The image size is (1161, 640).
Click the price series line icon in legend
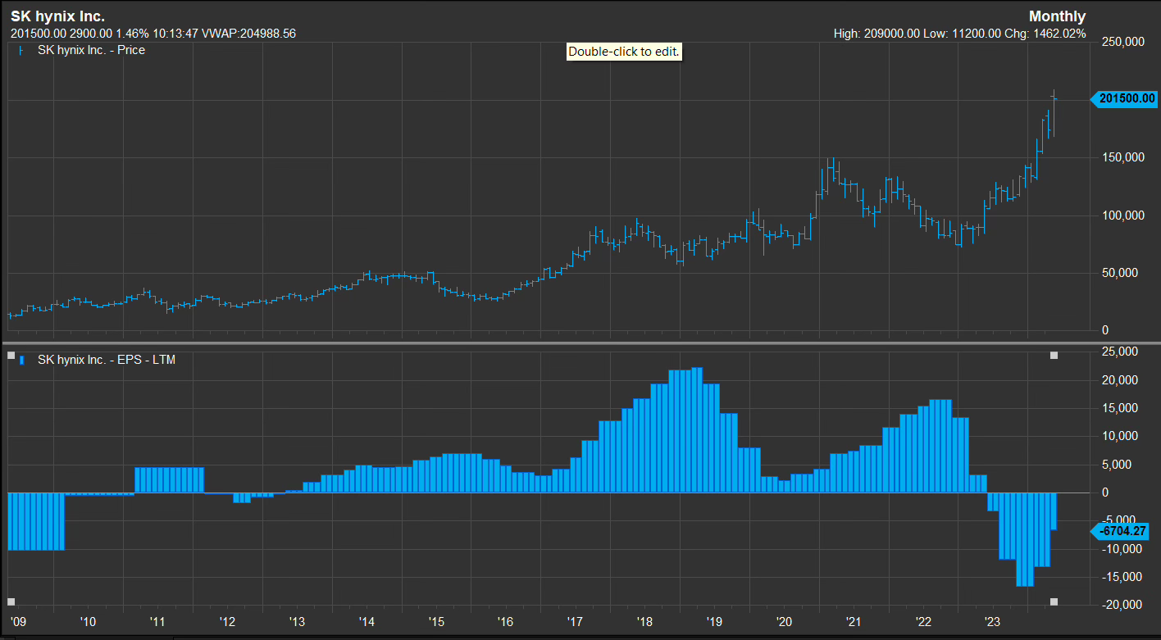coord(20,50)
